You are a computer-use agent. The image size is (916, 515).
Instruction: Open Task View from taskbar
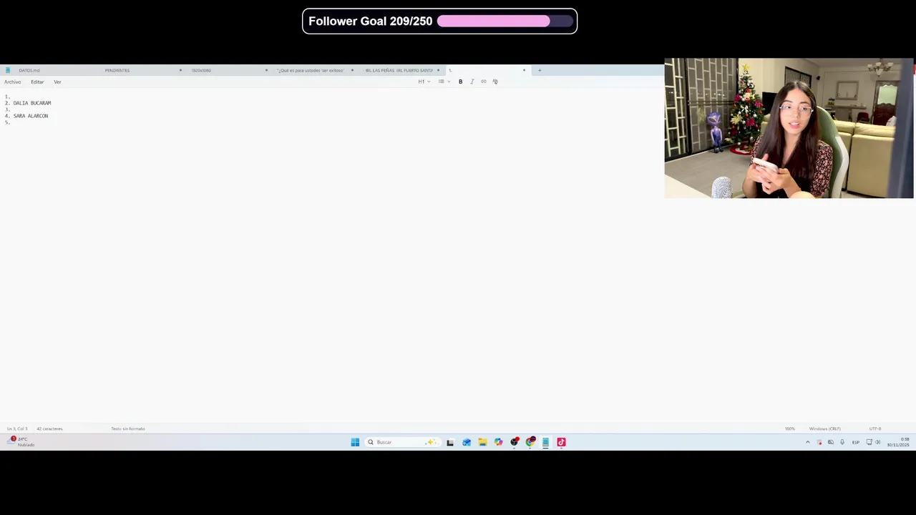[450, 442]
